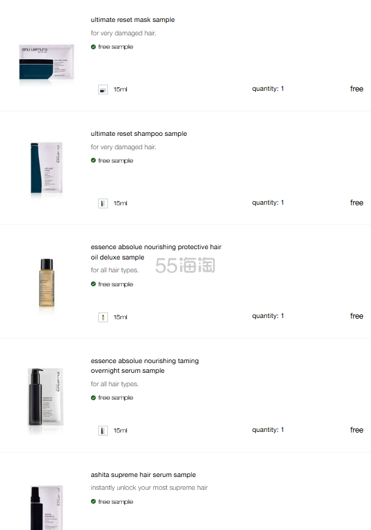Click the ashita supreme hair serum image

coord(46,507)
